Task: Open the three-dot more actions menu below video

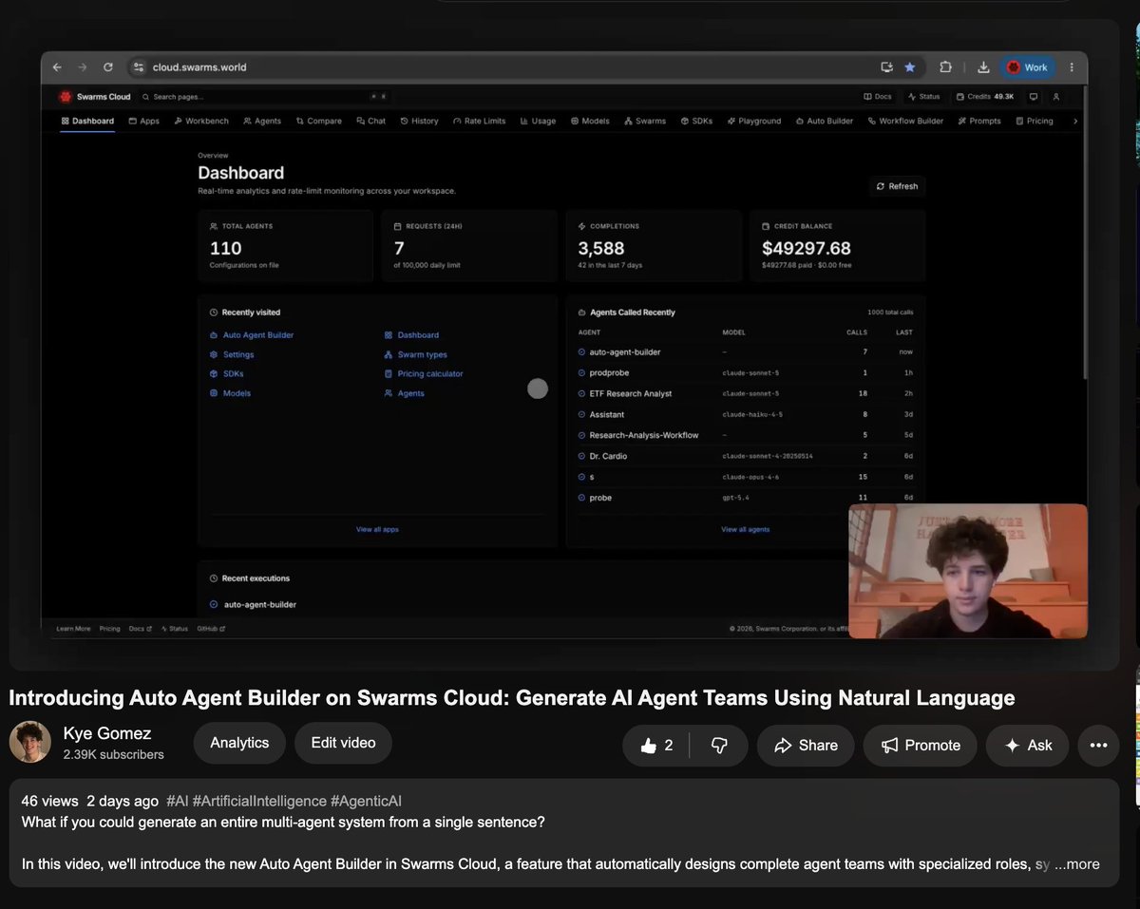Action: click(1098, 746)
